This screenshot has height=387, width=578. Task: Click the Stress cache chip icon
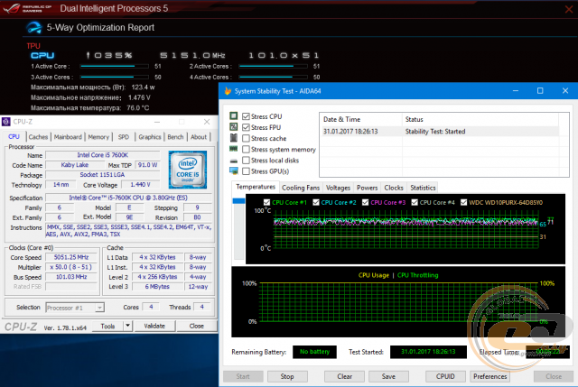coord(234,138)
